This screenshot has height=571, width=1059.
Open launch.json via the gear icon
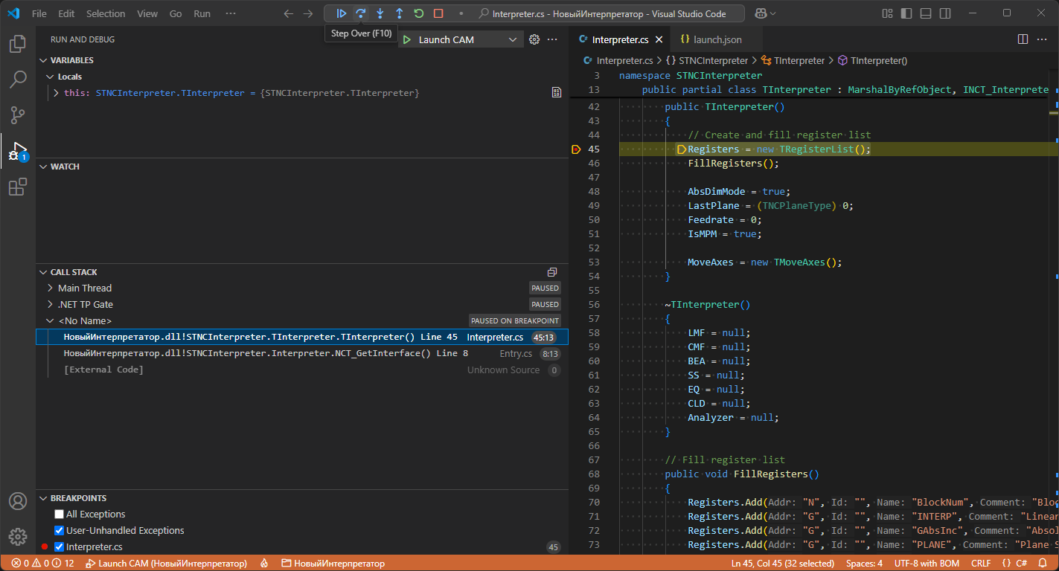[x=534, y=39]
